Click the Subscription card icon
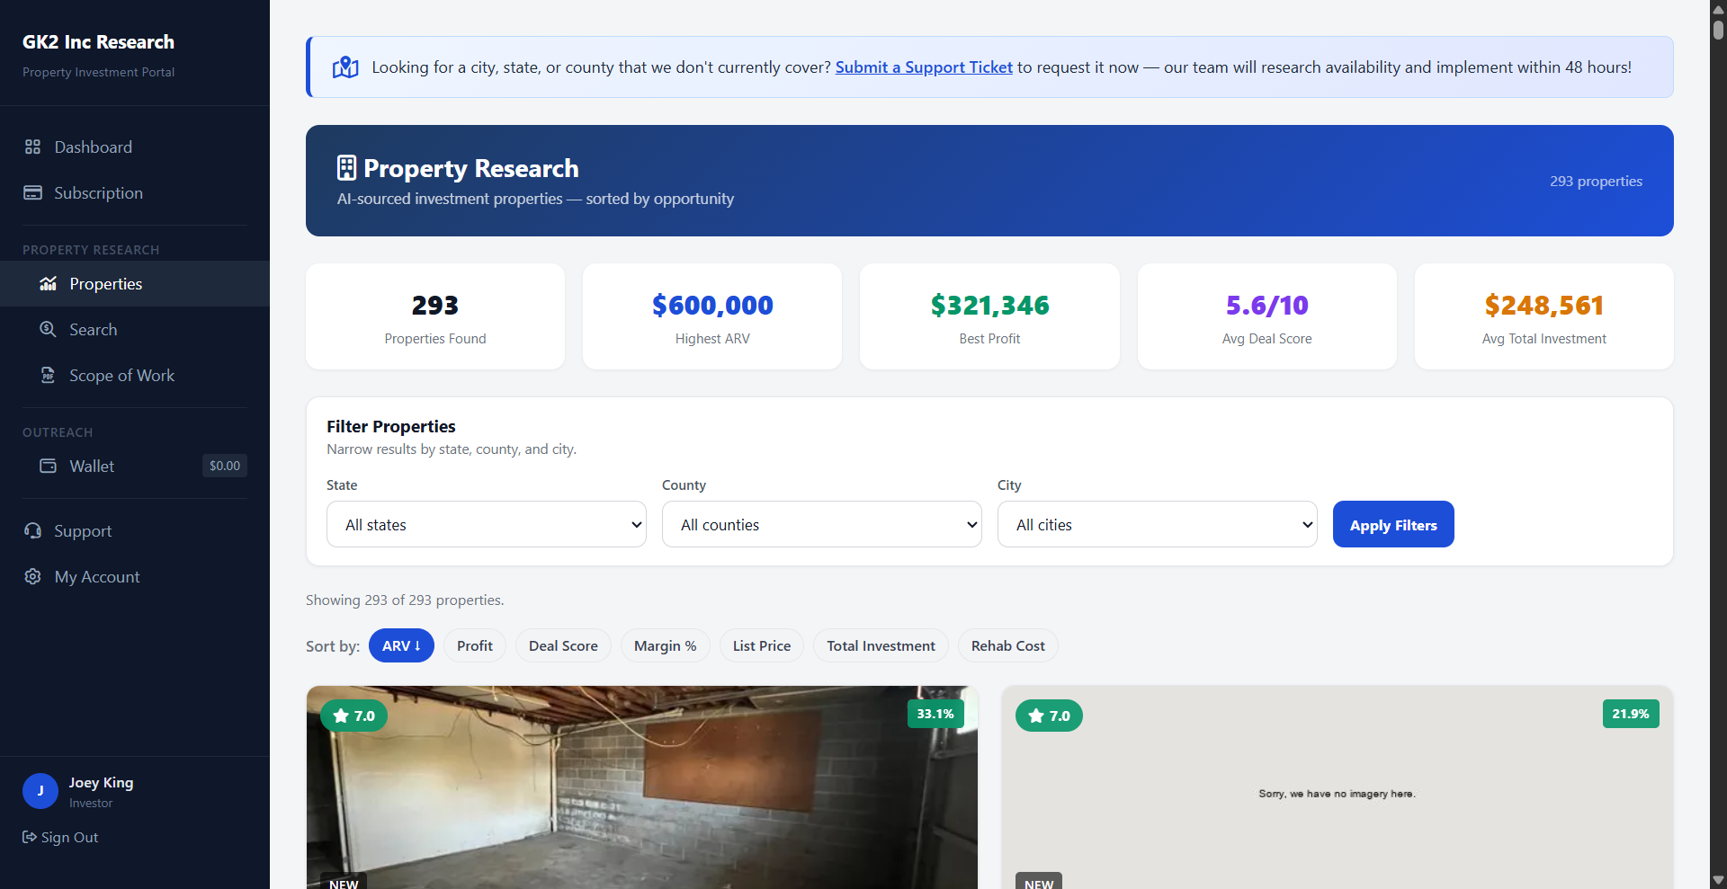 point(32,192)
